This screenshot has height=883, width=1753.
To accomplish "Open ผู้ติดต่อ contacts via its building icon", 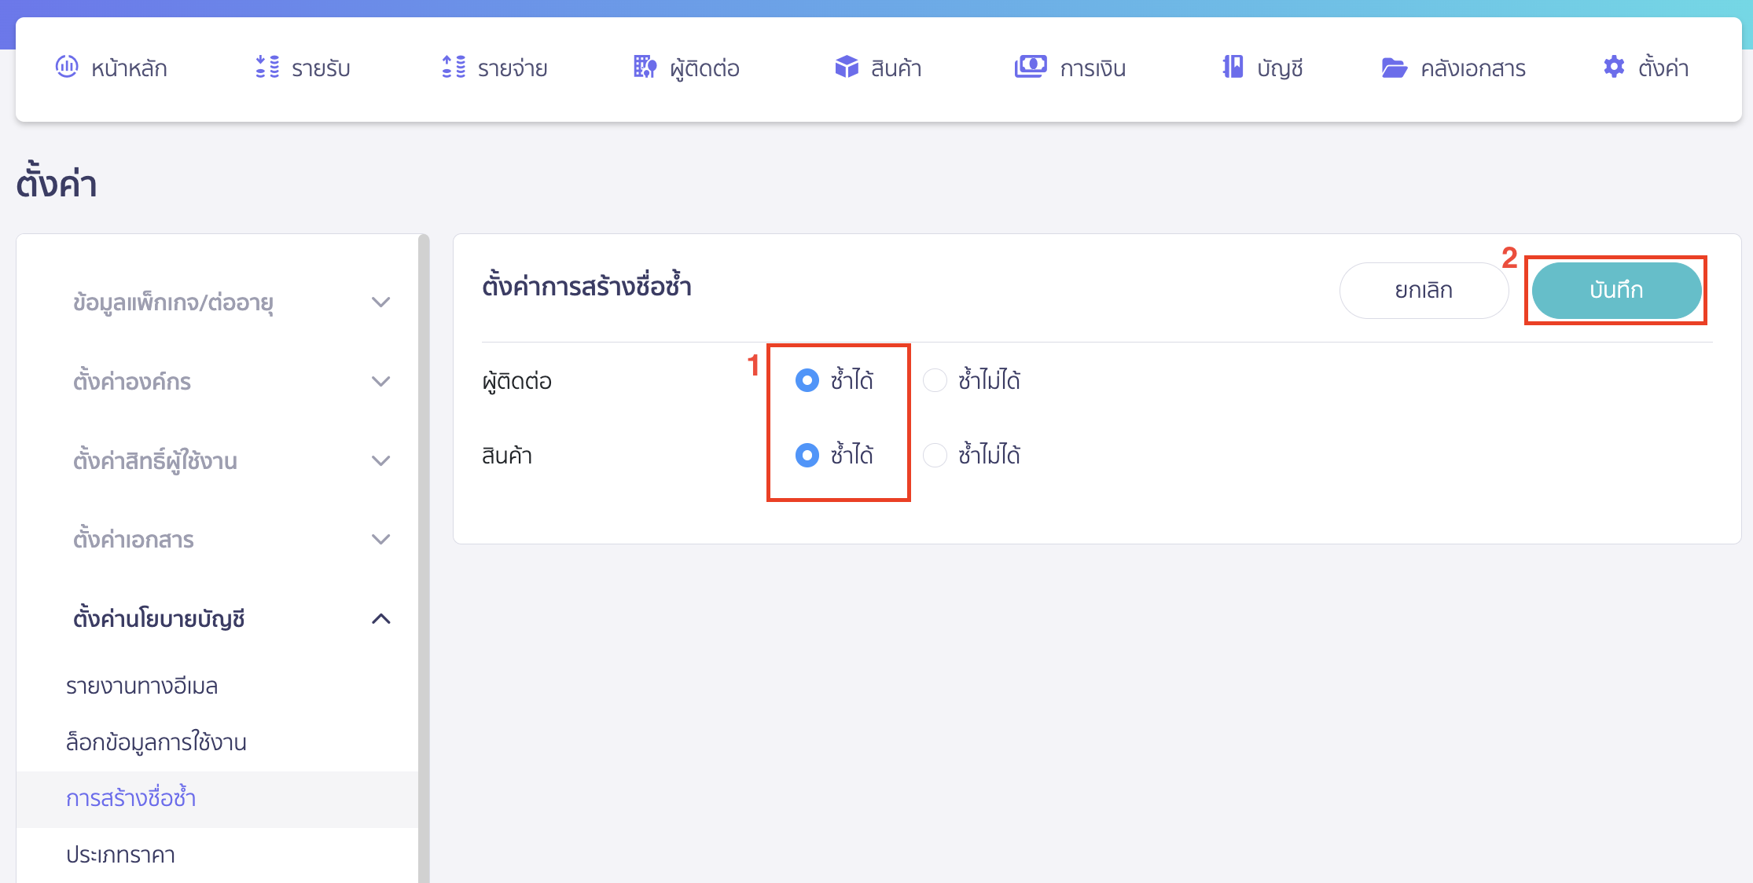I will 643,68.
